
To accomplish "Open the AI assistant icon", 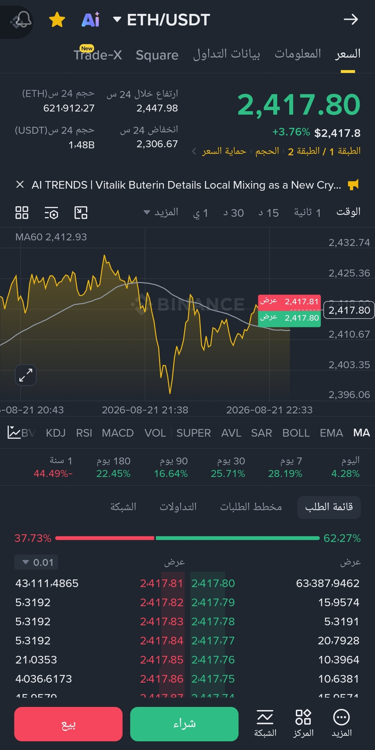I will [91, 20].
